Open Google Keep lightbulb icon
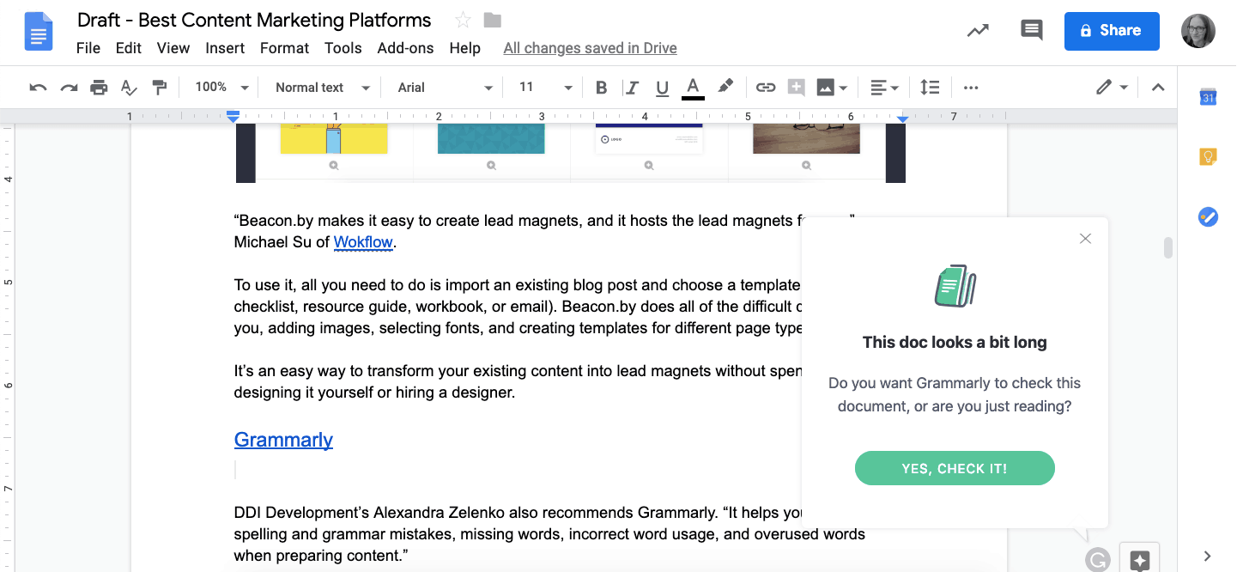The width and height of the screenshot is (1237, 572). coord(1208,157)
